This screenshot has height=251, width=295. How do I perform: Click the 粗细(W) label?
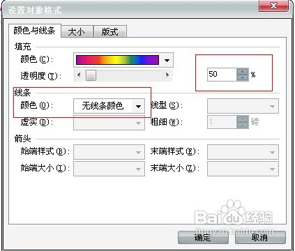click(x=167, y=122)
